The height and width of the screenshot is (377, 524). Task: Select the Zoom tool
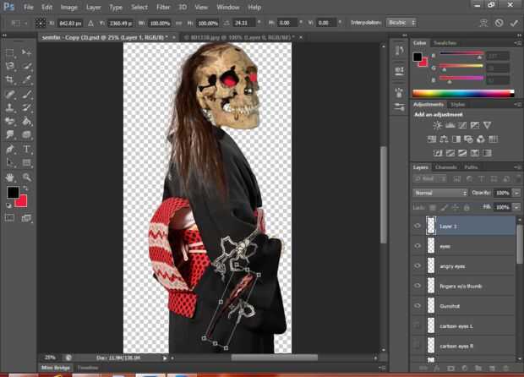(x=26, y=178)
